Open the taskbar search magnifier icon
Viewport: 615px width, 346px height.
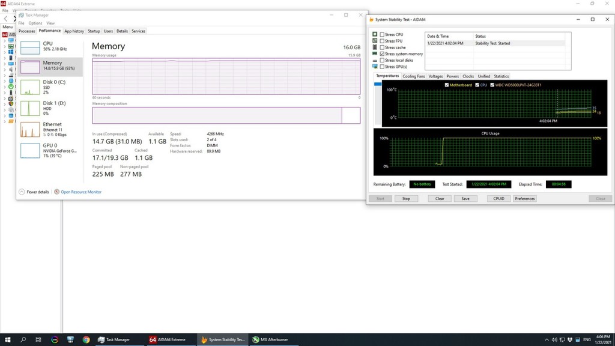pos(23,340)
